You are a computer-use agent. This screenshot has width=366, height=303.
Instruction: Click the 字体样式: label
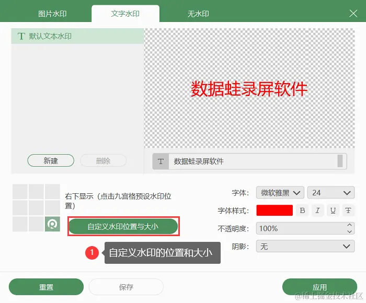coord(233,211)
